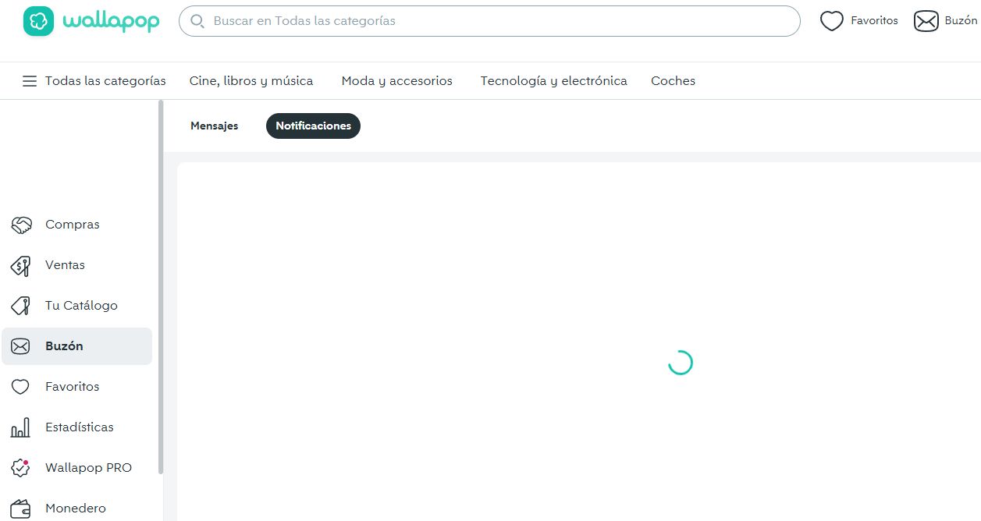The width and height of the screenshot is (981, 521).
Task: Click the Estadísticas bar chart icon
Action: [x=21, y=427]
